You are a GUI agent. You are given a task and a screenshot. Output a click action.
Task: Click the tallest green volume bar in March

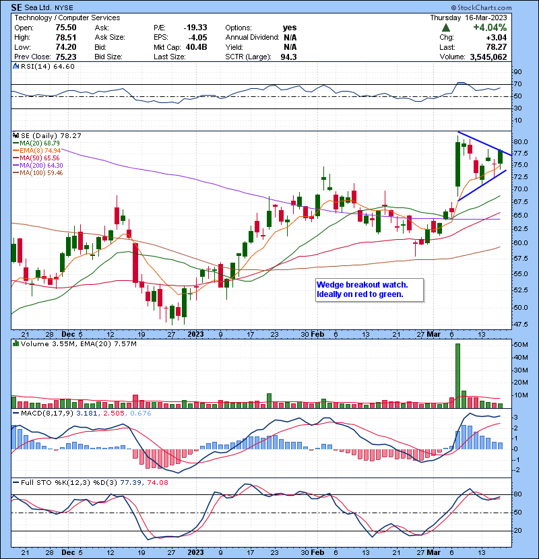click(457, 376)
